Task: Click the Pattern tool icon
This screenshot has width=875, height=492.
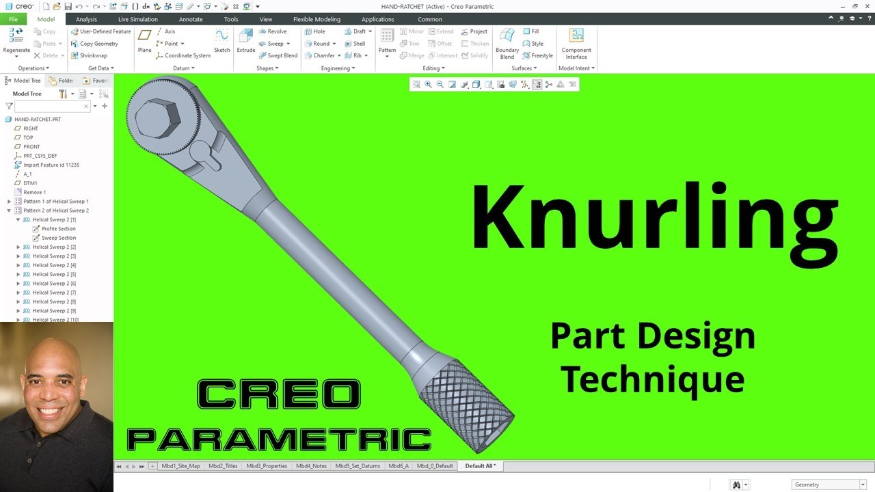Action: point(387,36)
